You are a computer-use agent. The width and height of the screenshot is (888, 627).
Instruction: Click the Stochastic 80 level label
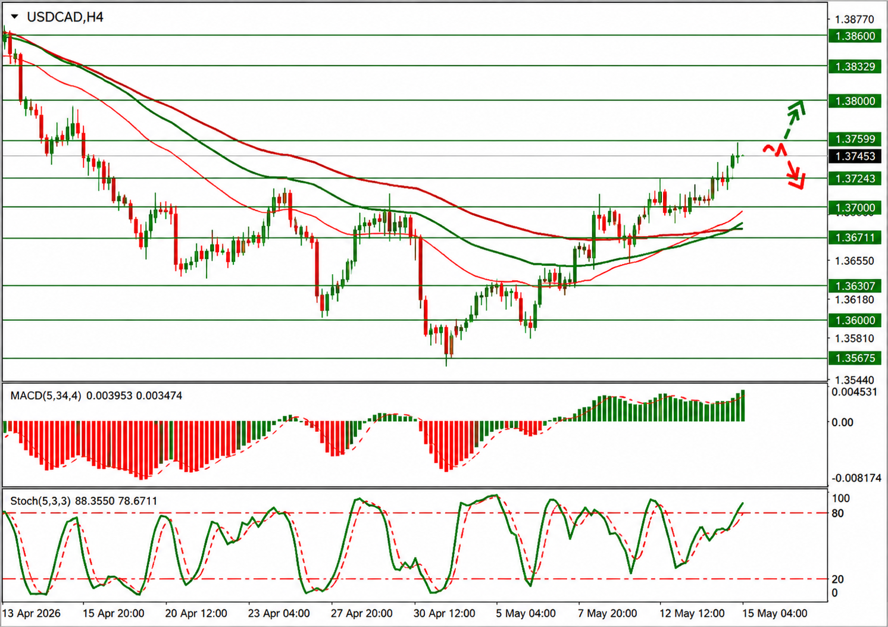coord(837,513)
